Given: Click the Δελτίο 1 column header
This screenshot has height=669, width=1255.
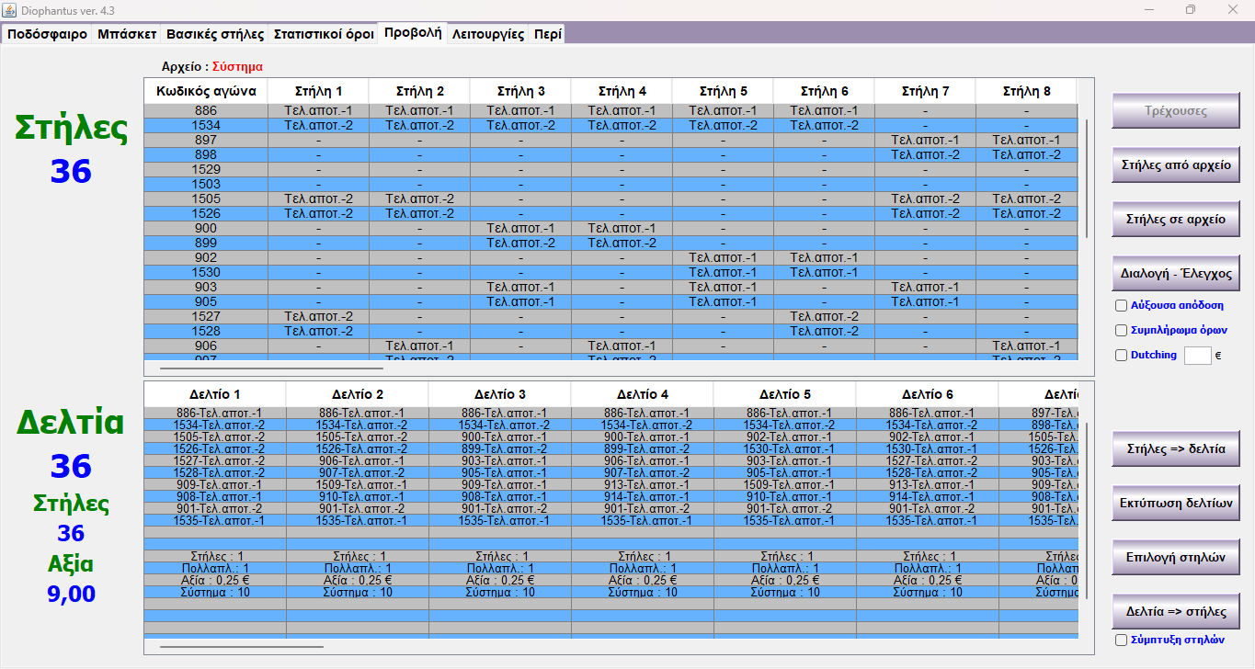Looking at the screenshot, I should click(x=215, y=393).
